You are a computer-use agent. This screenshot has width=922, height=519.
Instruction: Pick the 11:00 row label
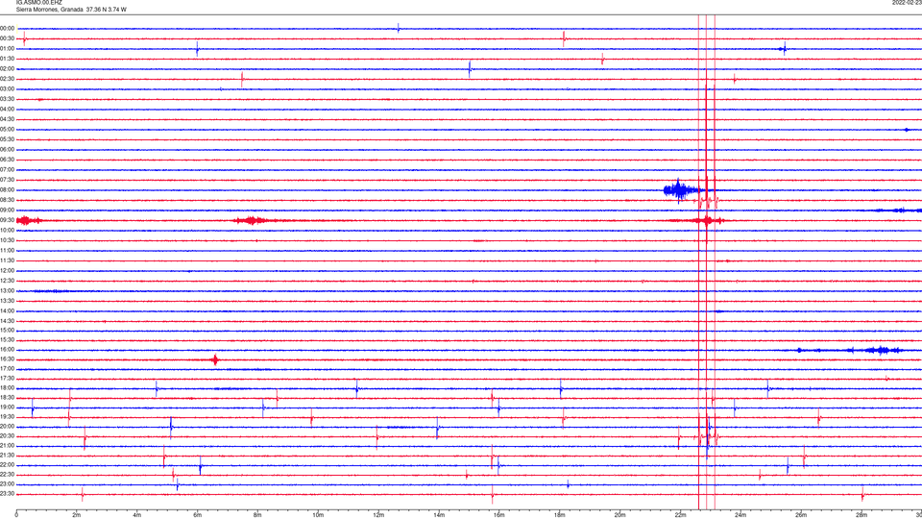point(7,251)
